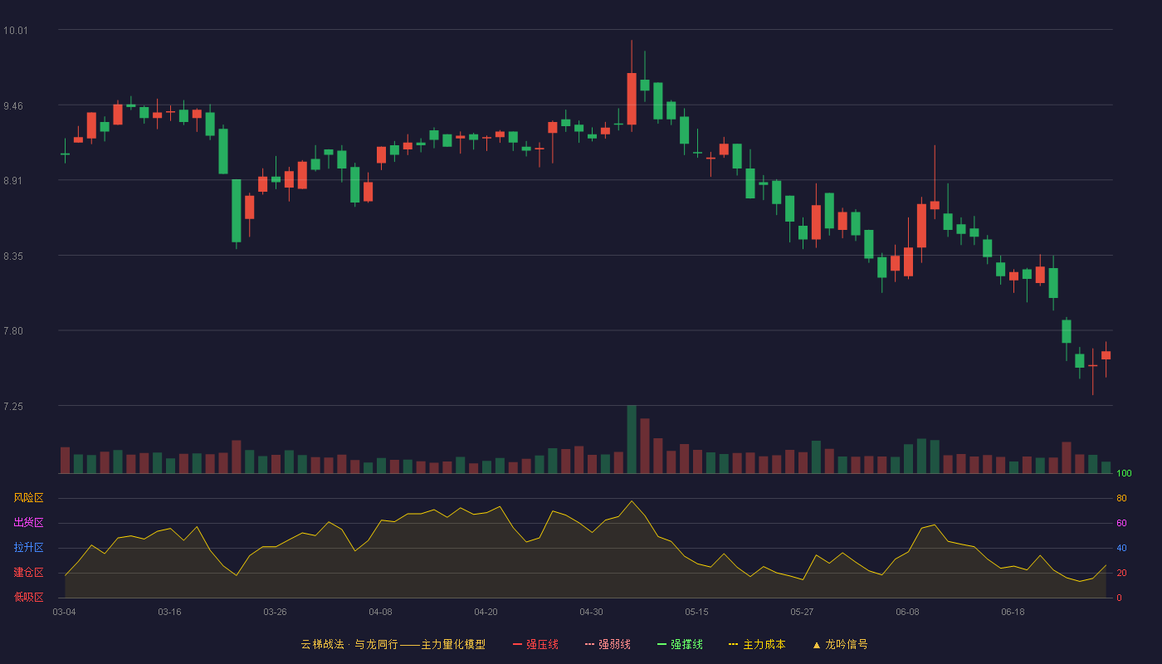Toggle the 强弱线 legend series
The height and width of the screenshot is (664, 1162).
click(x=608, y=644)
